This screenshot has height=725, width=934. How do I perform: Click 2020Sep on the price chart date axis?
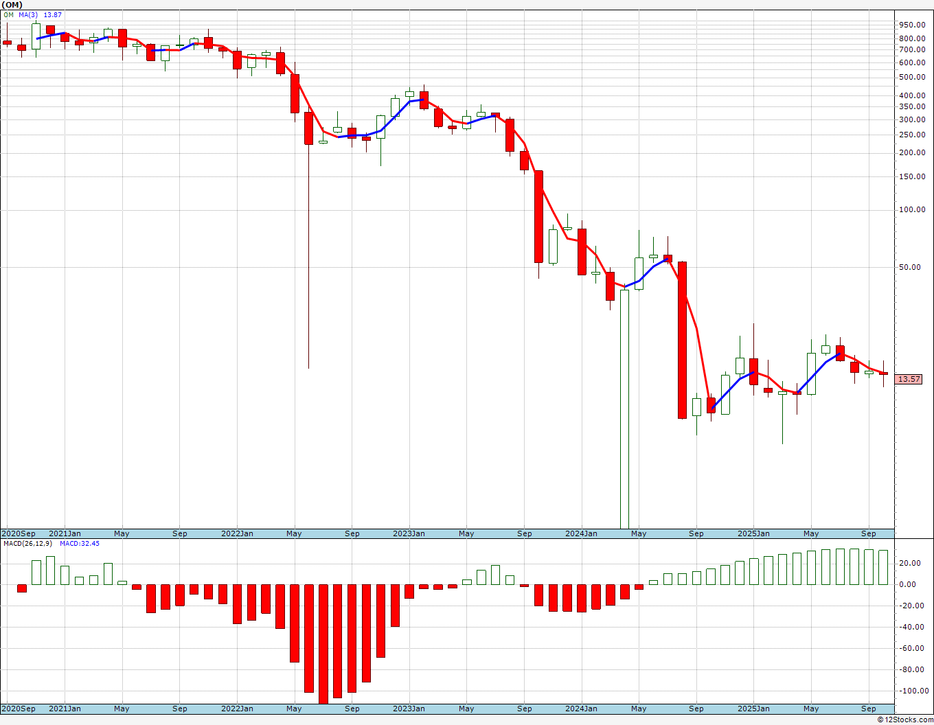click(x=19, y=533)
